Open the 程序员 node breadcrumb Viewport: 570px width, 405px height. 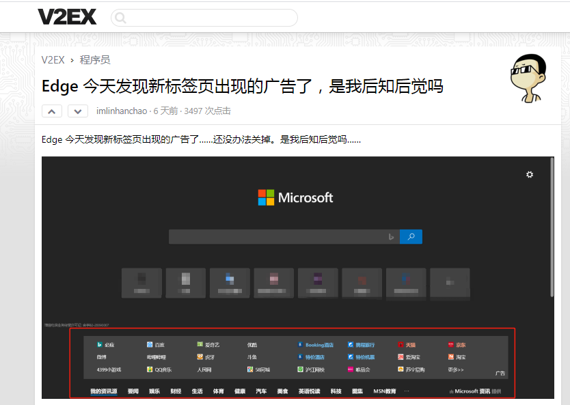click(x=95, y=60)
